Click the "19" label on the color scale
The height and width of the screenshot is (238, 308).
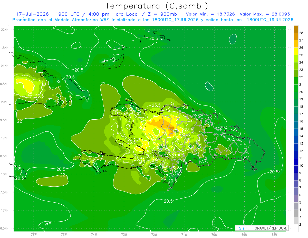[301, 99]
